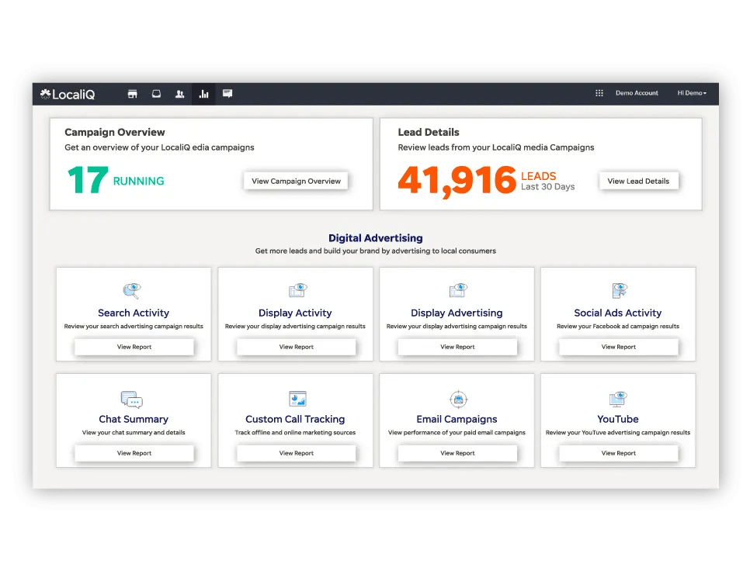Click the Chat Summary title
The height and width of the screenshot is (571, 750).
click(x=134, y=419)
